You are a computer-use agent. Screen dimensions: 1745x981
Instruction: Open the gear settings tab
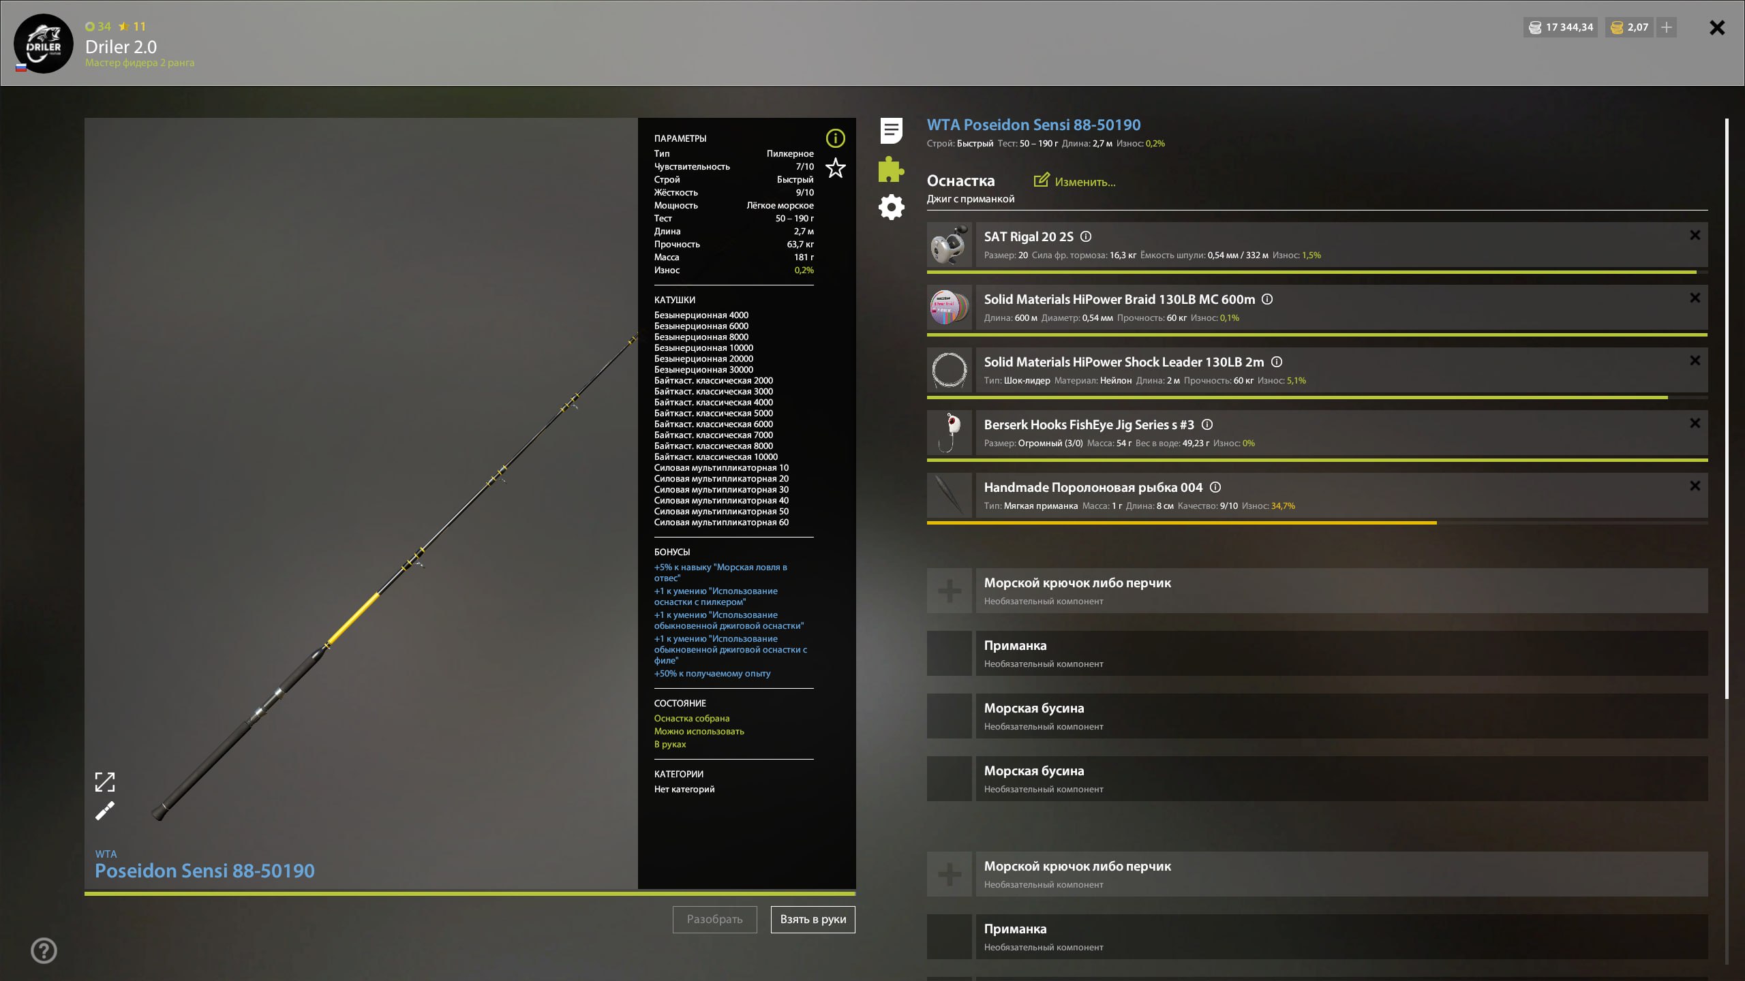(x=891, y=207)
